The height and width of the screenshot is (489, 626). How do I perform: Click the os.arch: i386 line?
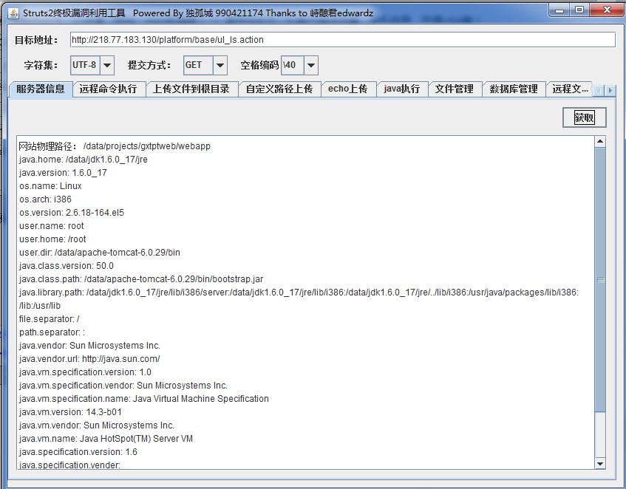[x=45, y=199]
